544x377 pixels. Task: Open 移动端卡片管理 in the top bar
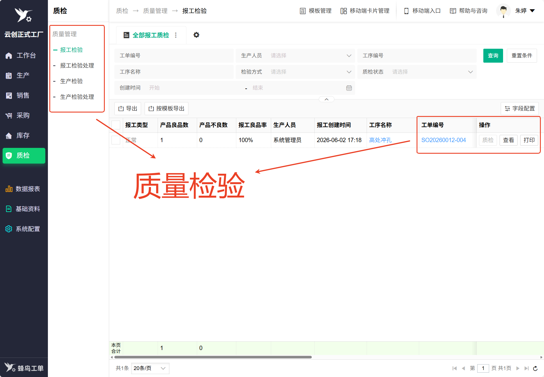365,11
